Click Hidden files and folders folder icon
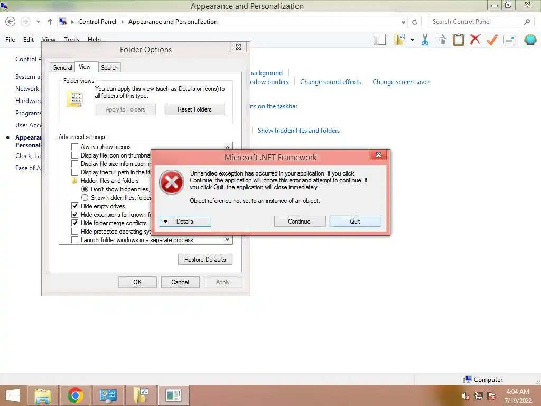 [x=74, y=181]
